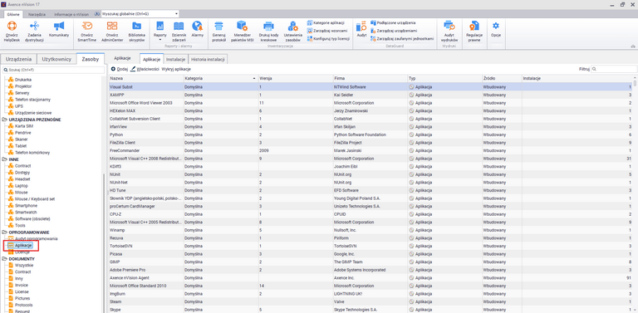Select the Steam row
This screenshot has width=638, height=313.
[371, 301]
